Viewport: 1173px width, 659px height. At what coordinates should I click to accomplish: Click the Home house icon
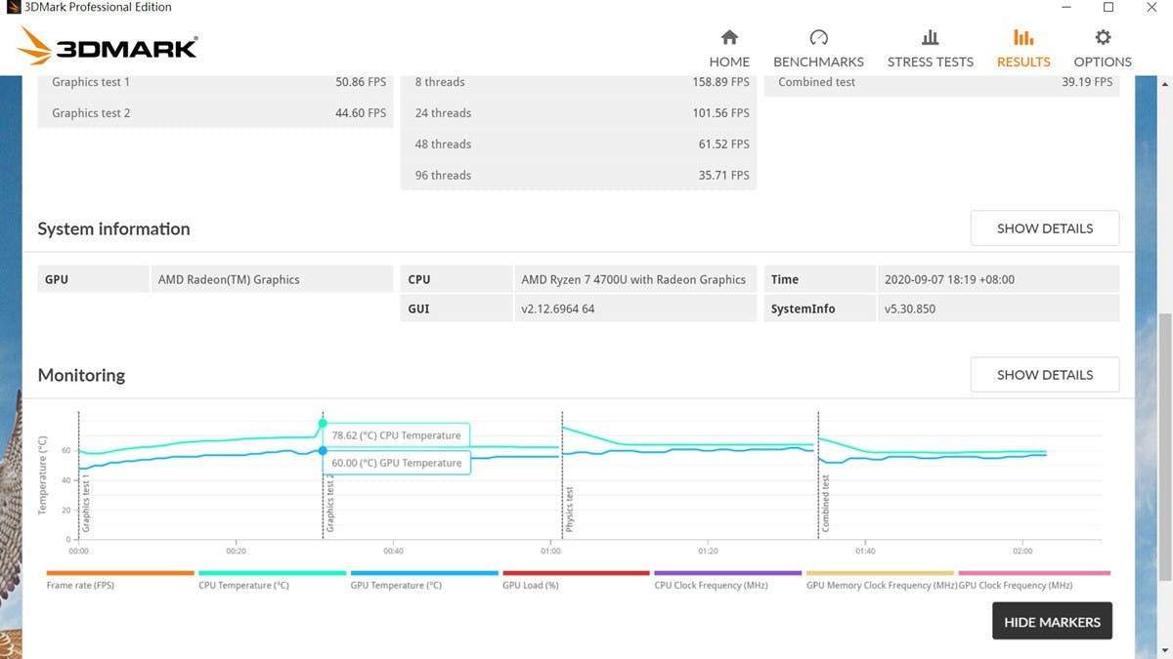pyautogui.click(x=729, y=37)
